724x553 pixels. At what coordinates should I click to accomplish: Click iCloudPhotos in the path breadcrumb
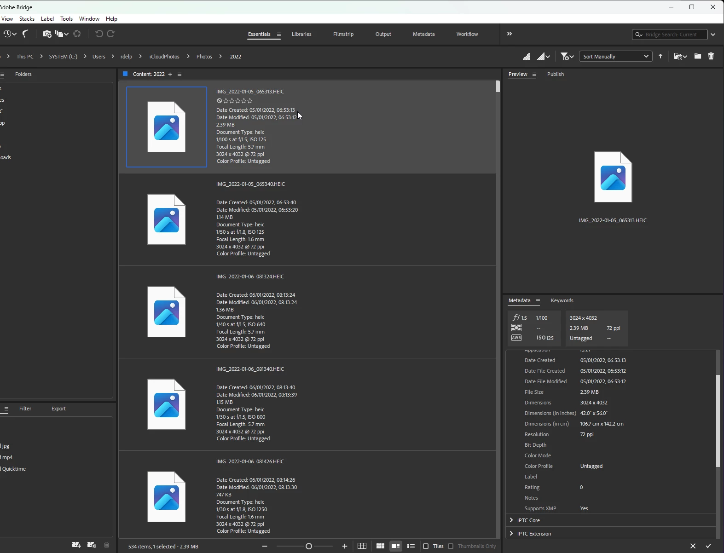click(164, 57)
